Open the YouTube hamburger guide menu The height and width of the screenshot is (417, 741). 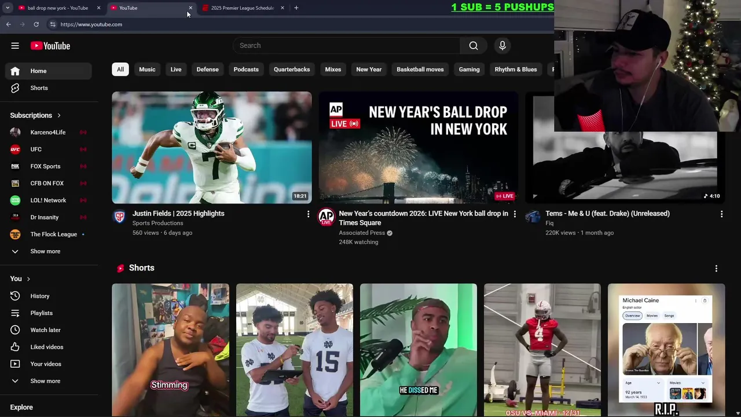pos(15,46)
